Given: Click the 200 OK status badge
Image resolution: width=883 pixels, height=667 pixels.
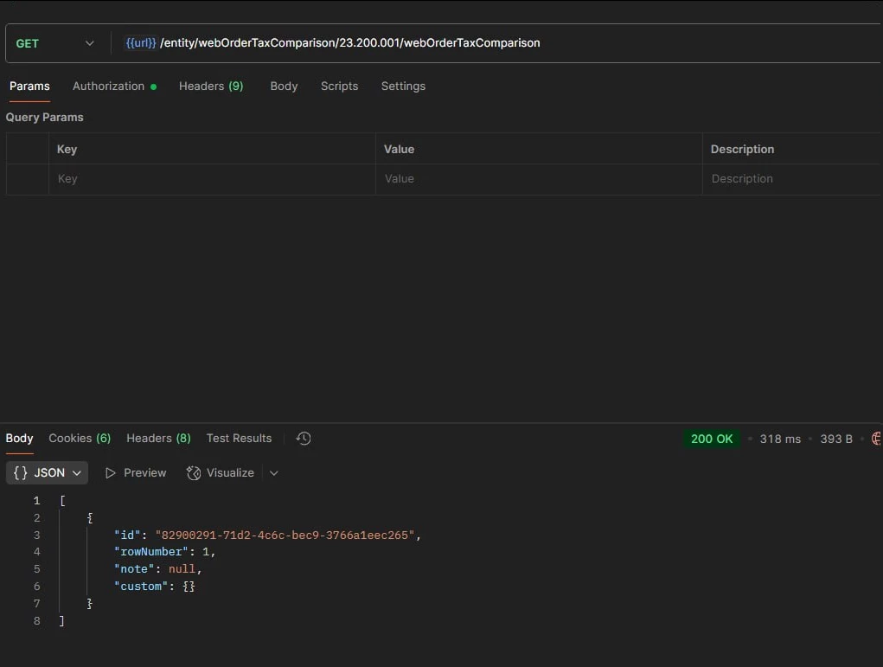Looking at the screenshot, I should (x=711, y=439).
